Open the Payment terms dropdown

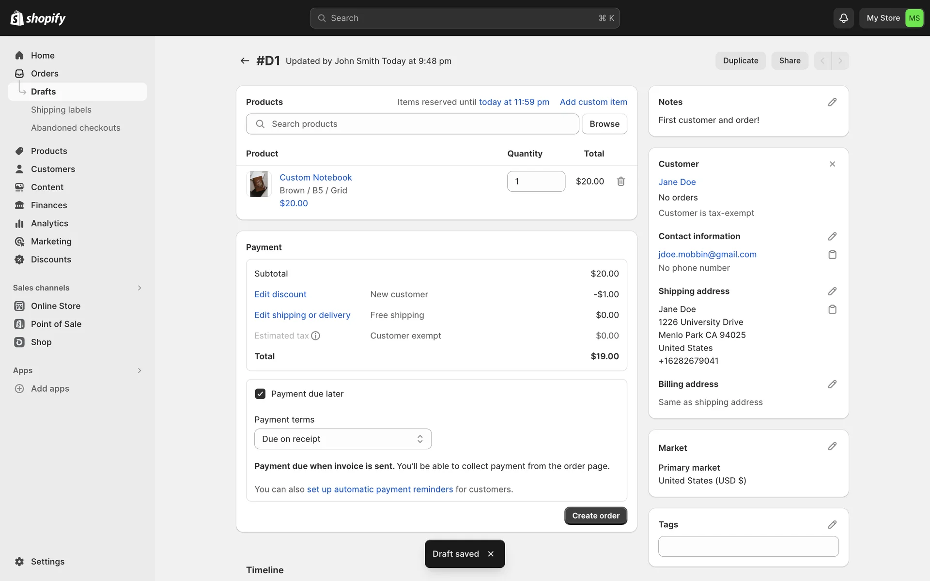(x=342, y=439)
